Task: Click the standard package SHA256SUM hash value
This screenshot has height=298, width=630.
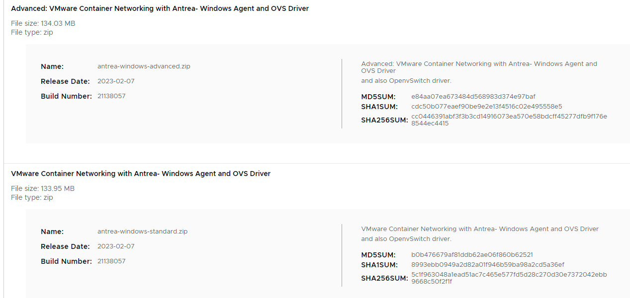Action: 509,278
